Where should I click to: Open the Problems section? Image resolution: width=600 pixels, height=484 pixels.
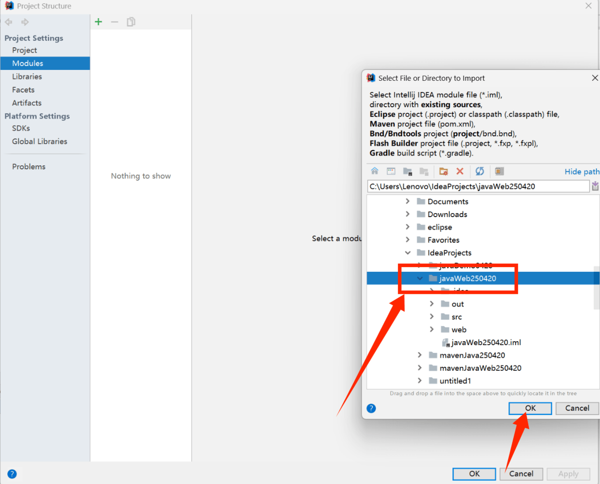point(29,167)
